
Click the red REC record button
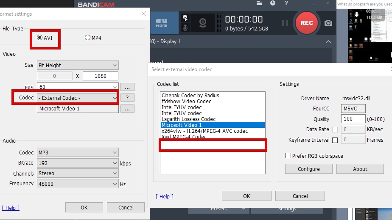click(x=306, y=23)
